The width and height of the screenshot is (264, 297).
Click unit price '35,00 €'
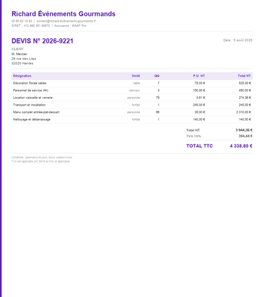pos(199,112)
